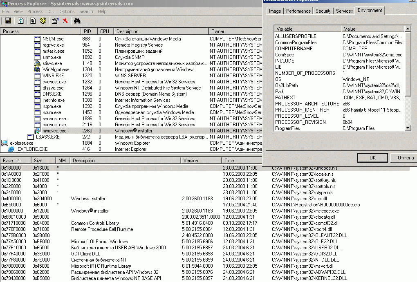The image size is (417, 282).
Task: Click the icon next to regsvc.exe
Action: pyautogui.click(x=37, y=45)
